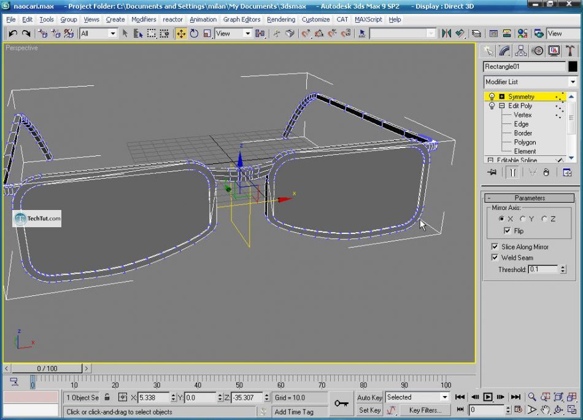
Task: Uncheck Slice Along Mirror checkbox
Action: (x=495, y=247)
